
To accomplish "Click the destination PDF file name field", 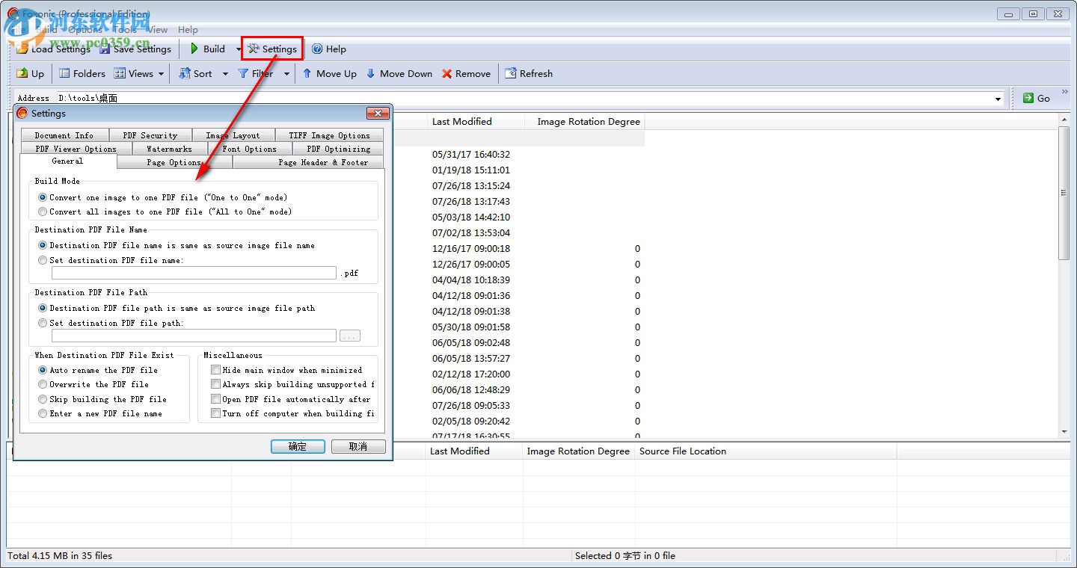I will [x=194, y=274].
